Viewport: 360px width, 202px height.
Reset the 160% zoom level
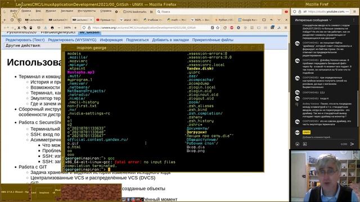[67, 27]
